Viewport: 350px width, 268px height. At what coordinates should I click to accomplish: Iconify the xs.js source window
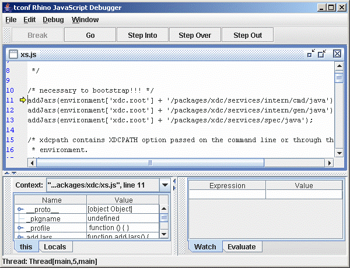coord(311,54)
